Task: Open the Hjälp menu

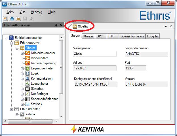Action: click(51, 12)
